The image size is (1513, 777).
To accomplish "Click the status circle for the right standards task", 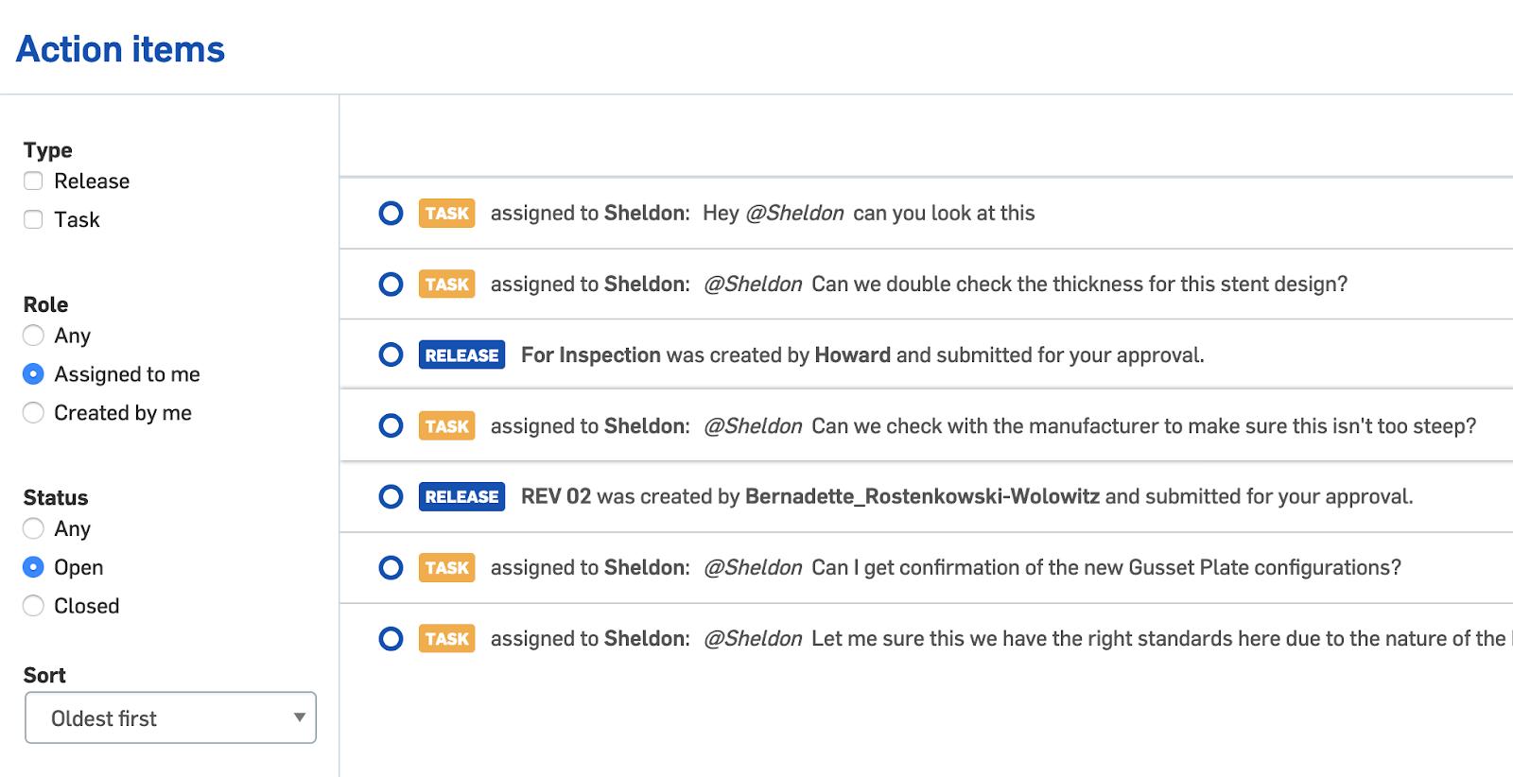I will pos(391,638).
